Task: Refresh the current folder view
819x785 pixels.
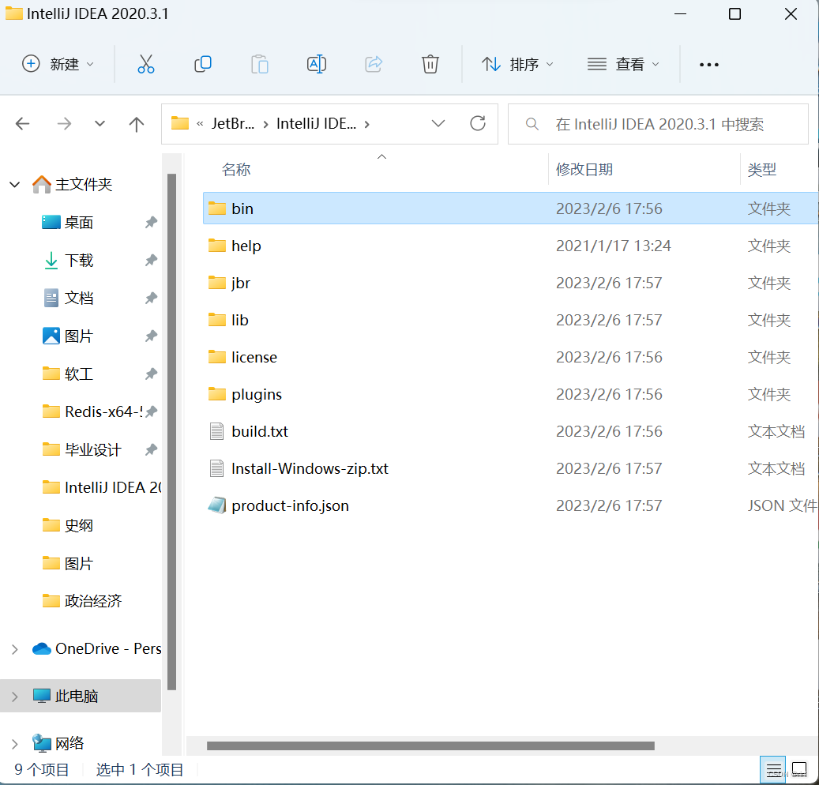Action: 480,123
